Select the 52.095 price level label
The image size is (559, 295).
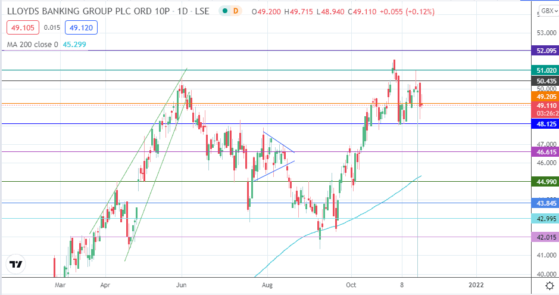point(545,51)
